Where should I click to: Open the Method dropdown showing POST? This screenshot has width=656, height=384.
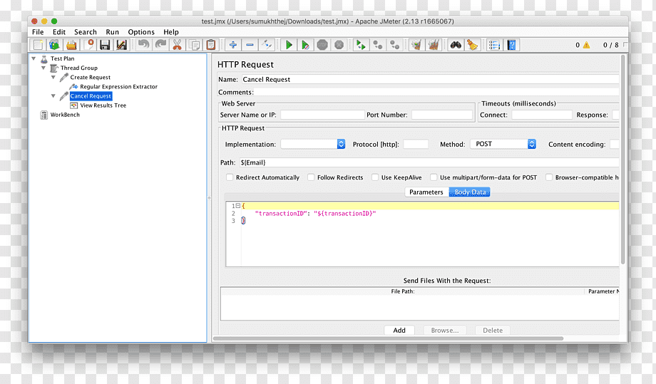click(503, 144)
